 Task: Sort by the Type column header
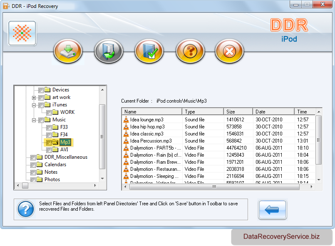point(203,112)
